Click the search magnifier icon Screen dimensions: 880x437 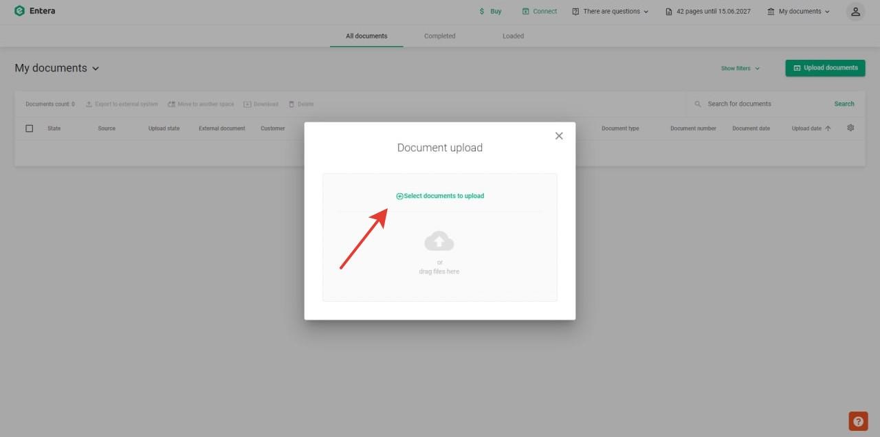pyautogui.click(x=698, y=104)
